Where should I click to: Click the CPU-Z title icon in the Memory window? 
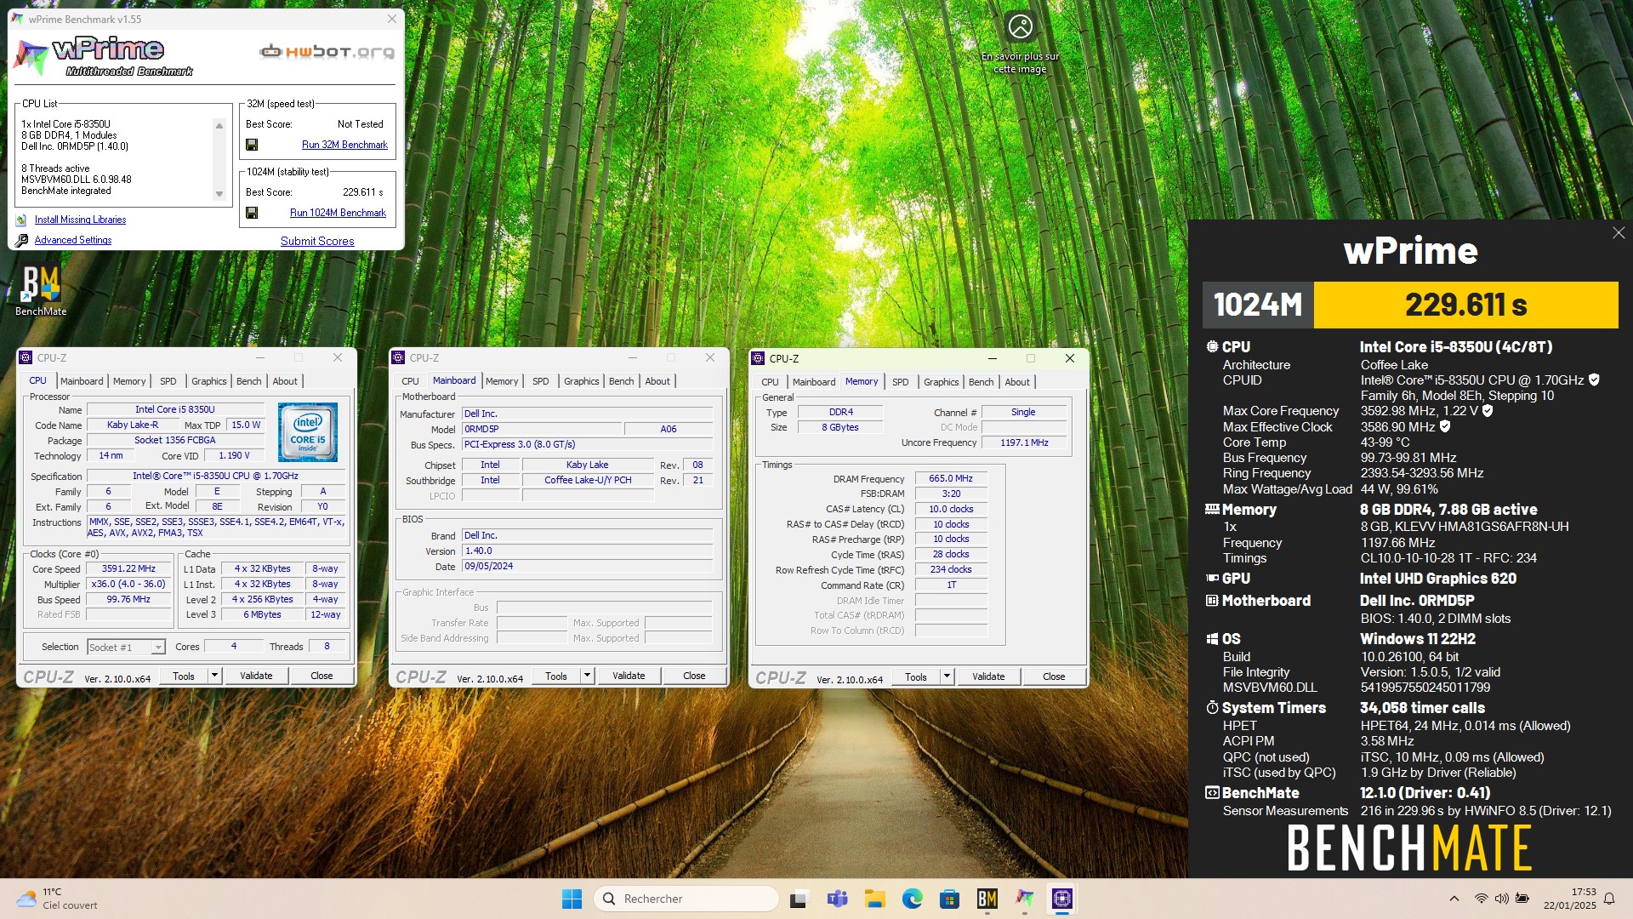(758, 358)
